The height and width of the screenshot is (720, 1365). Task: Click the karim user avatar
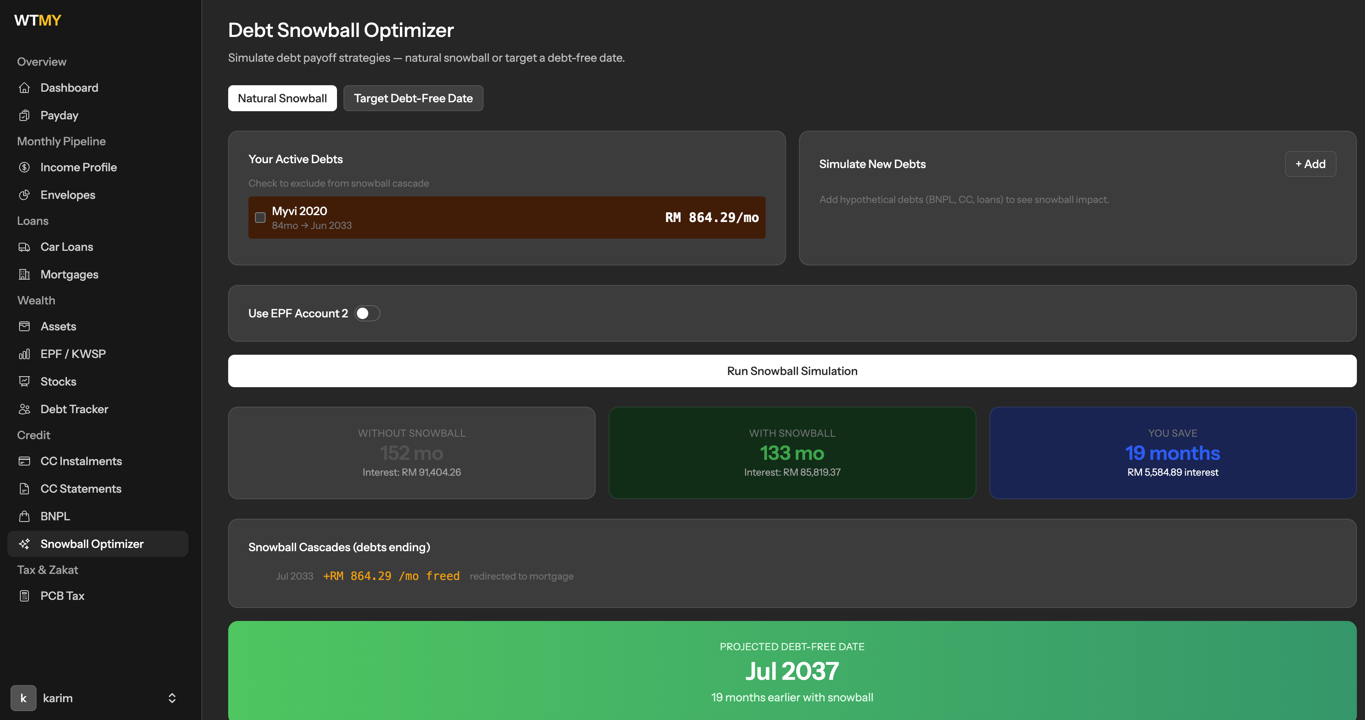(23, 698)
